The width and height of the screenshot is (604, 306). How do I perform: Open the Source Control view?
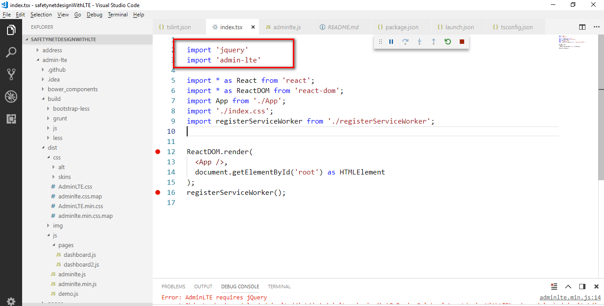(11, 74)
